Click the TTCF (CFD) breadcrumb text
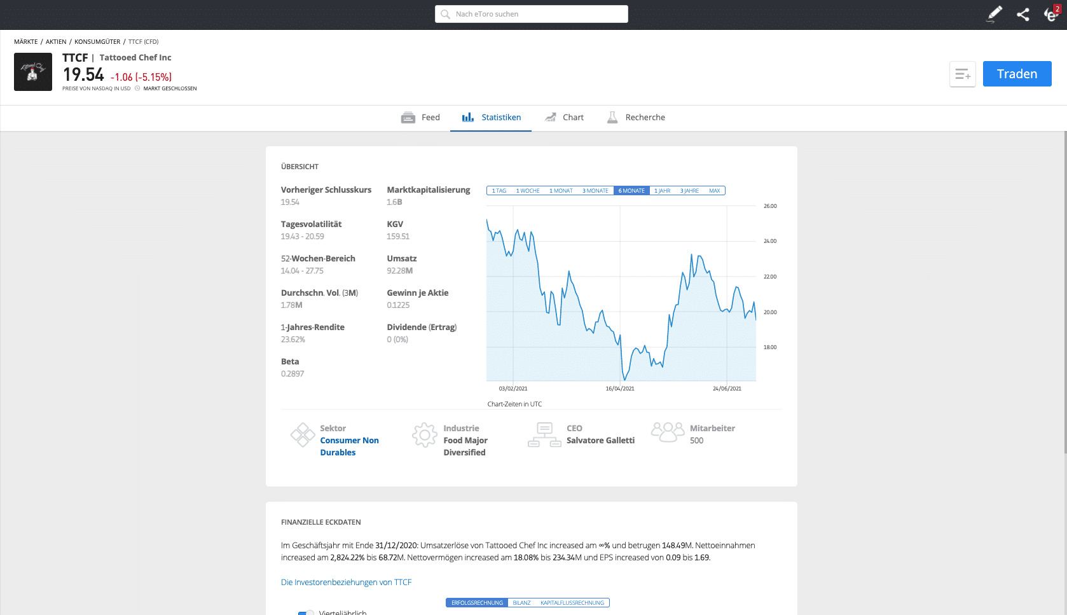The image size is (1067, 615). point(143,42)
